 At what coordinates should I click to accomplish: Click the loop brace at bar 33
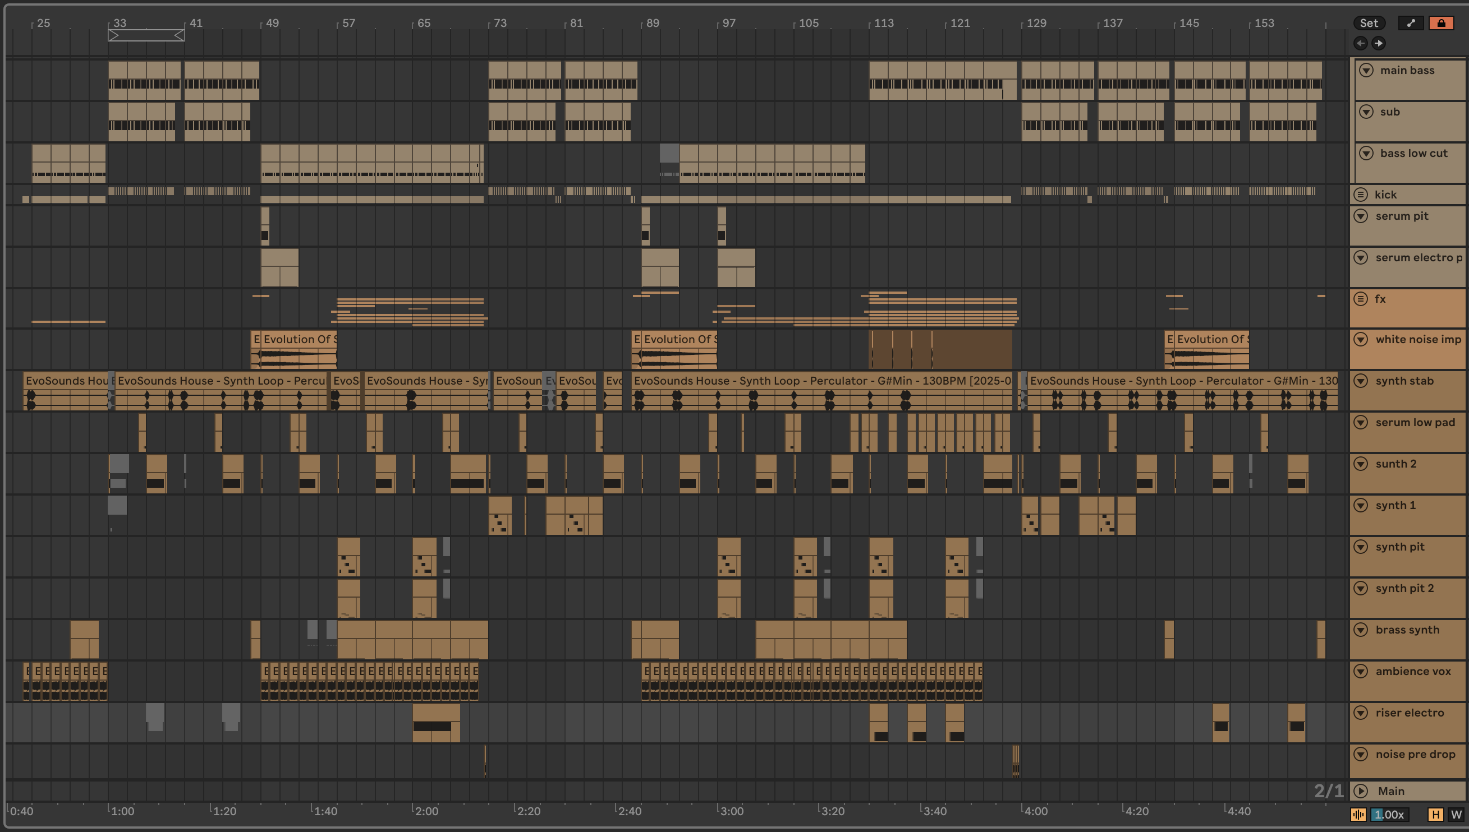pos(146,35)
